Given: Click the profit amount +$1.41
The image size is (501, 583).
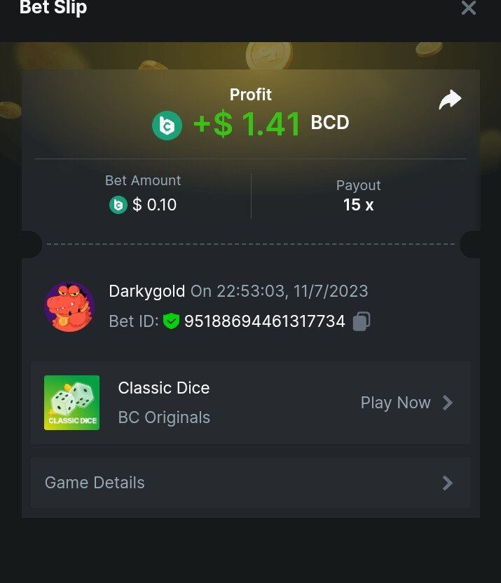Looking at the screenshot, I should coord(247,124).
